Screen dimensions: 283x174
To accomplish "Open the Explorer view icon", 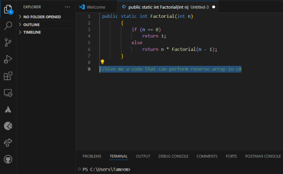I will pos(8,10).
